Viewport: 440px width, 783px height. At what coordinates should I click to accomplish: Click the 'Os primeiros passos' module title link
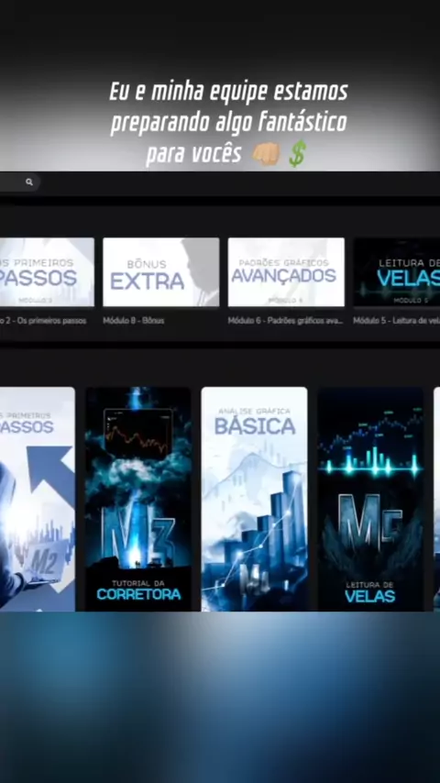coord(43,321)
